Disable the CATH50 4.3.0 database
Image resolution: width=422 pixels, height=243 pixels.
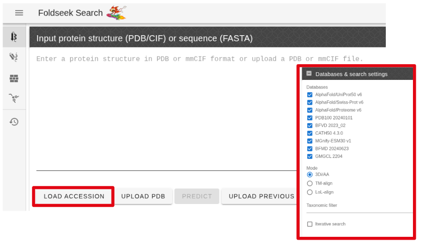310,133
